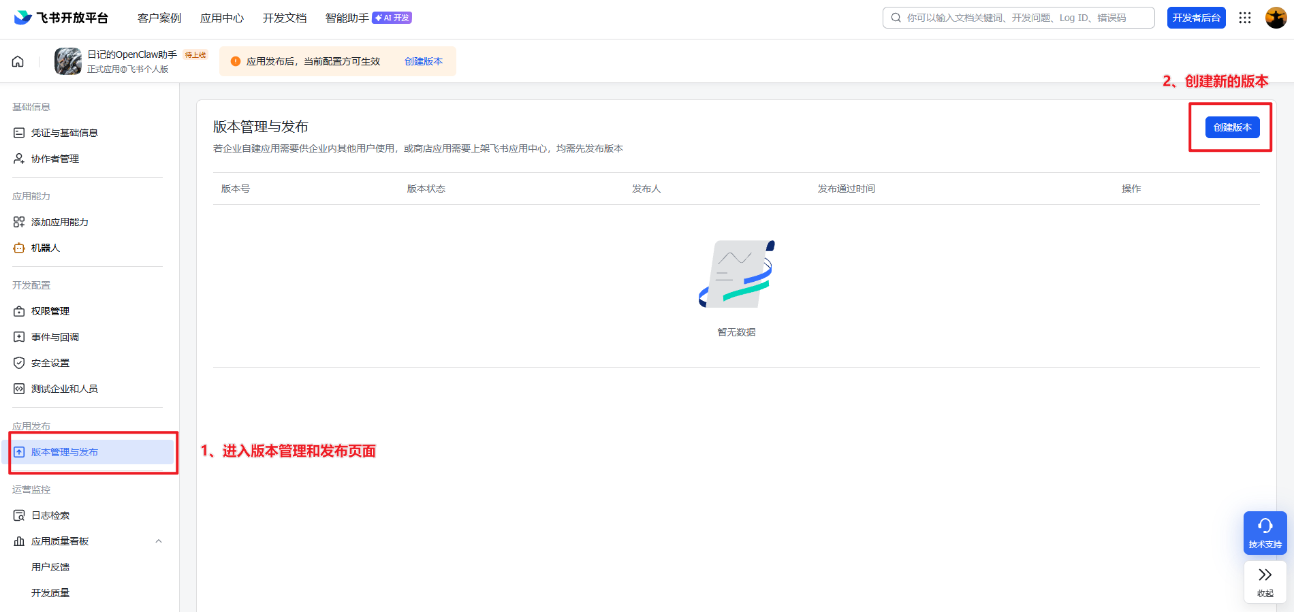Open 应用中心 in top navigation
The width and height of the screenshot is (1294, 612).
(x=222, y=18)
